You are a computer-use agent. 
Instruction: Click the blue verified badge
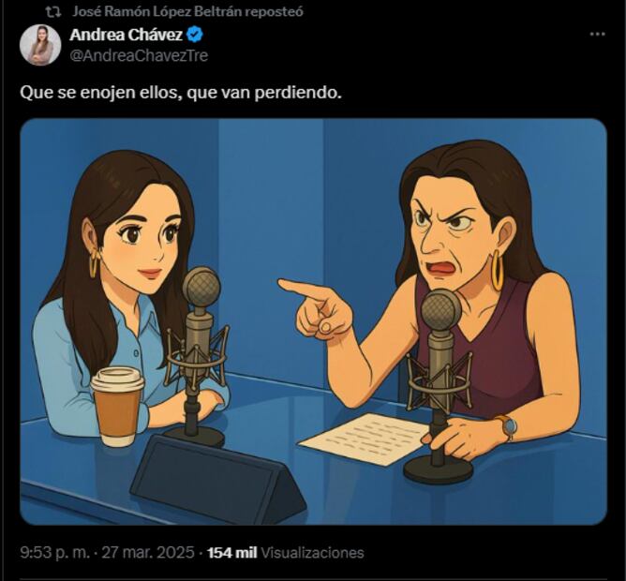point(195,35)
